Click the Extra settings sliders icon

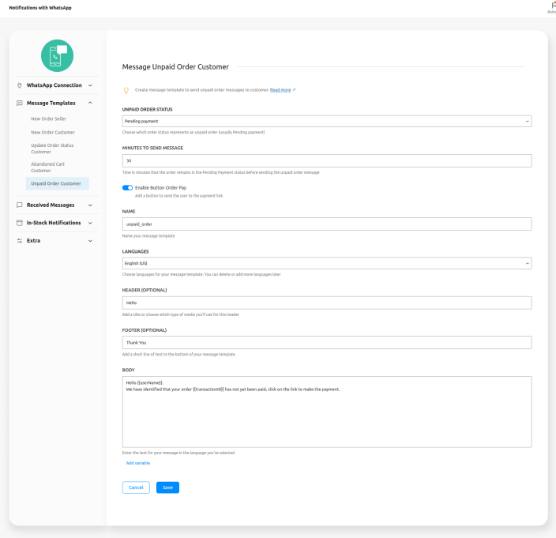(19, 240)
